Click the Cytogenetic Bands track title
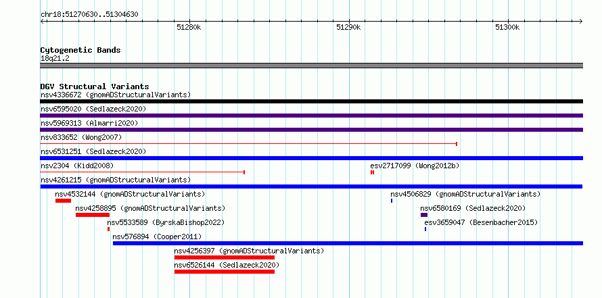The image size is (602, 298). tap(80, 50)
